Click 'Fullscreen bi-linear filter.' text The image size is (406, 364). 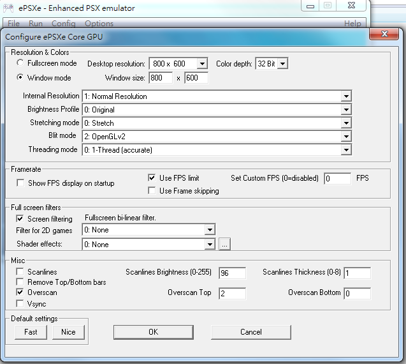120,218
